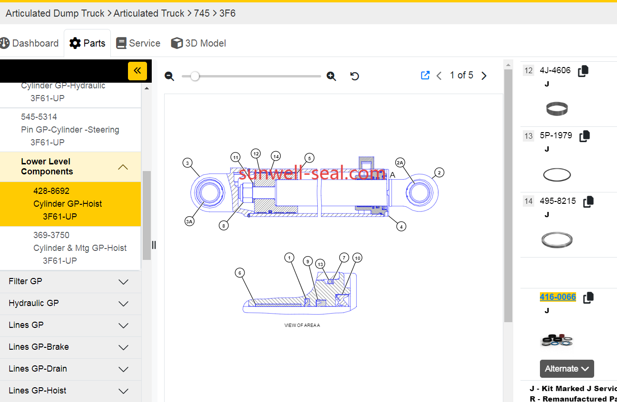
Task: Collapse the sidebar with double-chevron button
Action: [x=137, y=71]
